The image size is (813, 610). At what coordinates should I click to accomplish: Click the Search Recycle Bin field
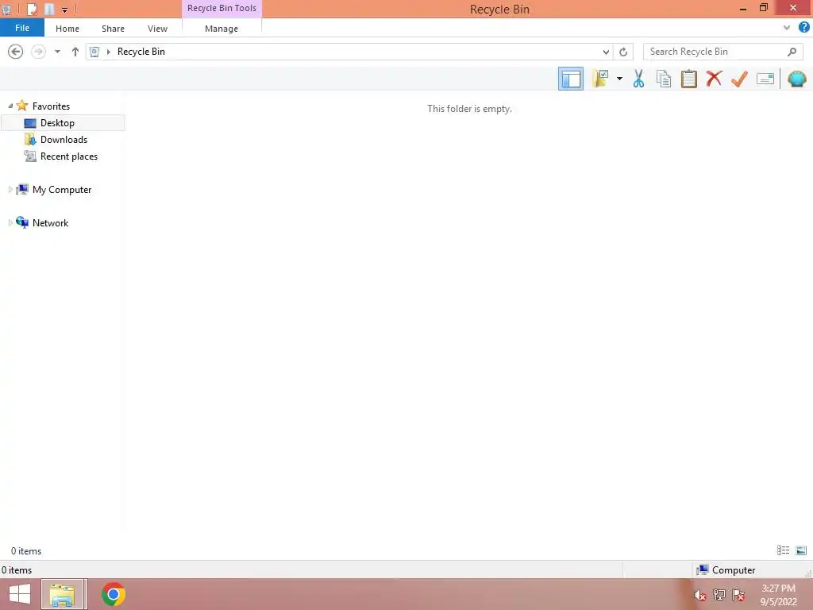[722, 52]
